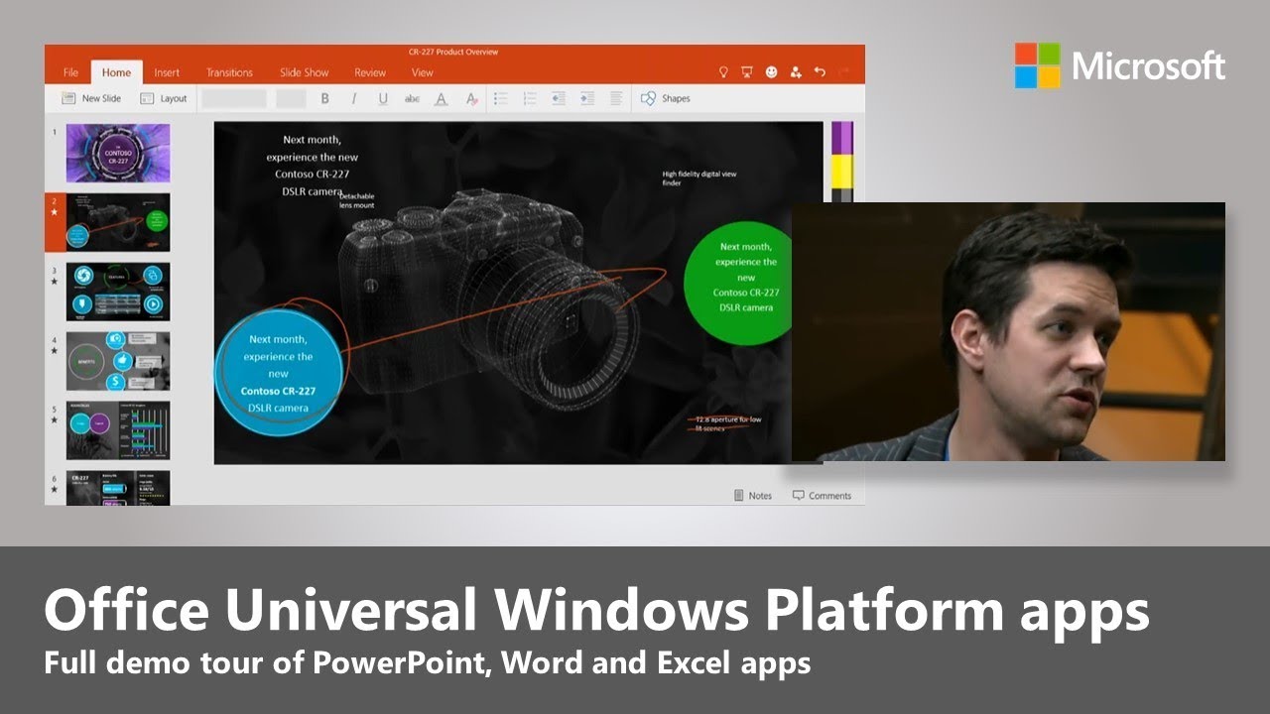Open the File tab
The width and height of the screenshot is (1270, 714).
point(70,72)
